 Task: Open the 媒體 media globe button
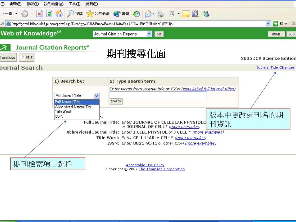pyautogui.click(x=121, y=14)
